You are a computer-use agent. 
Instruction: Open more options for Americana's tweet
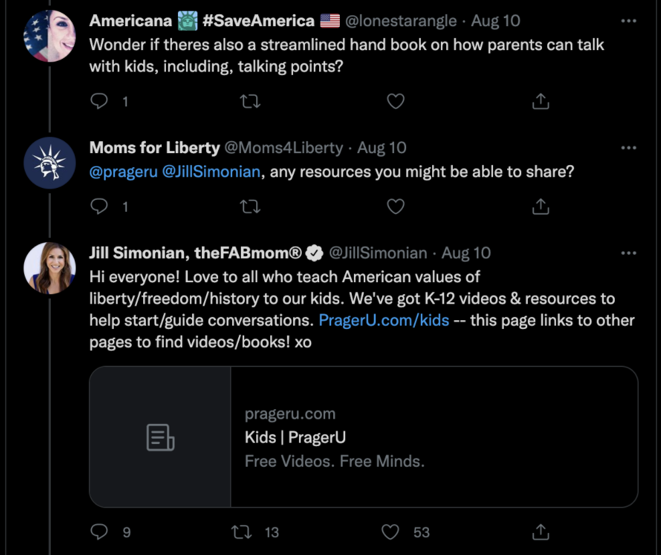pos(628,21)
